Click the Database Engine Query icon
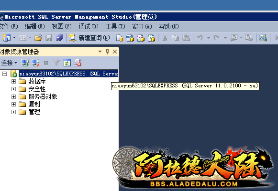278x191 pixels. (119, 38)
